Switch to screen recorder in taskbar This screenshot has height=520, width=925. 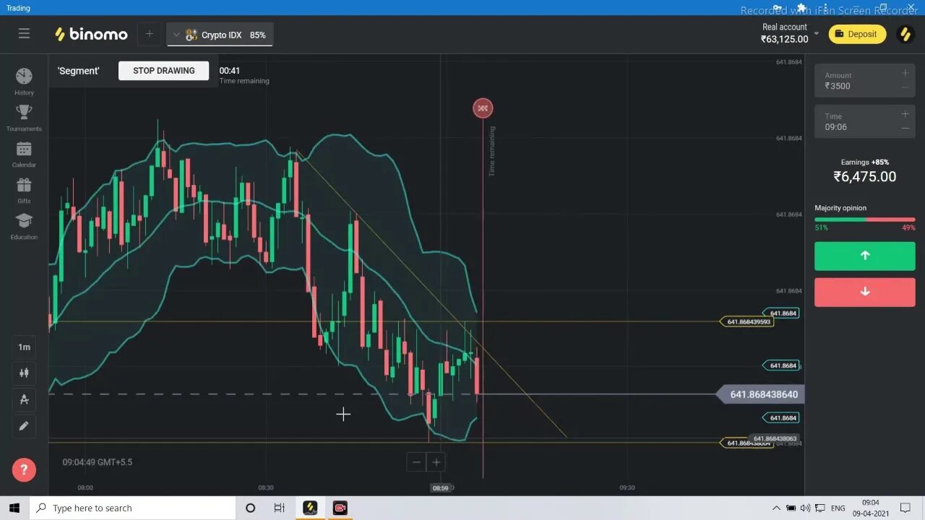click(x=340, y=508)
